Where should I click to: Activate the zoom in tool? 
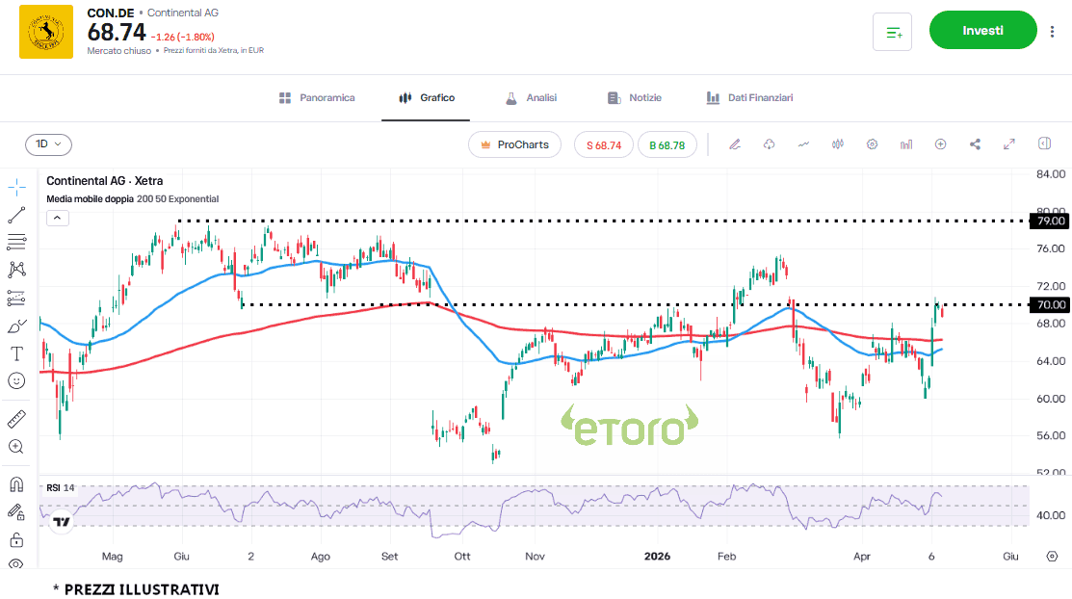17,447
